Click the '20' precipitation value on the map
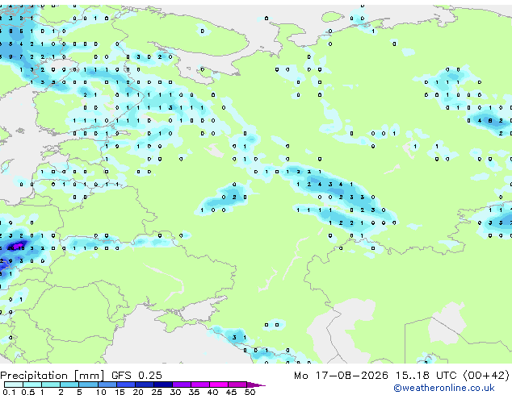This screenshot has width=512, height=395. [x=10, y=248]
